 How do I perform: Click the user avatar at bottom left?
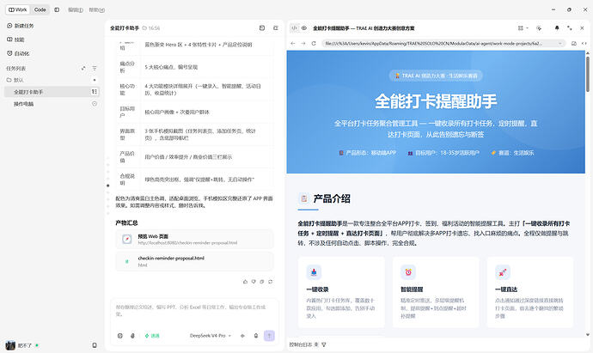10,345
